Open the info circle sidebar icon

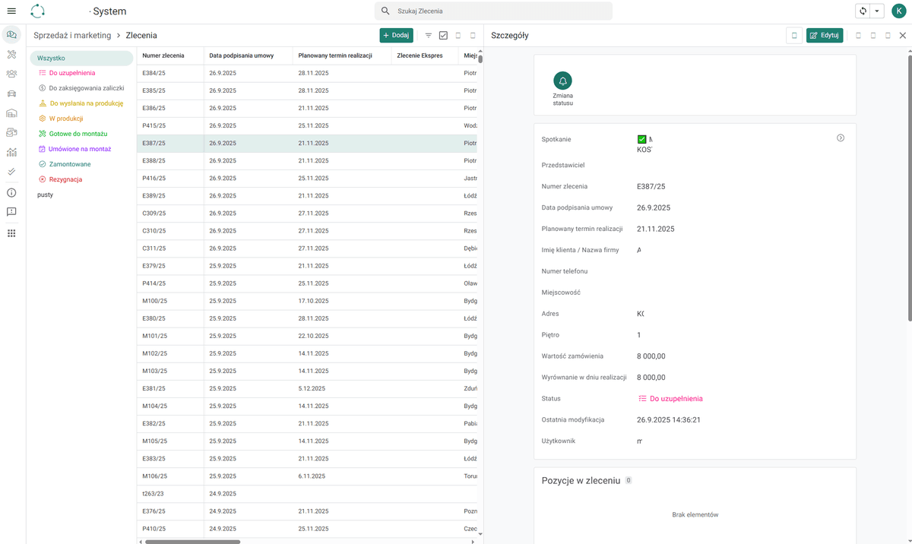click(x=11, y=192)
